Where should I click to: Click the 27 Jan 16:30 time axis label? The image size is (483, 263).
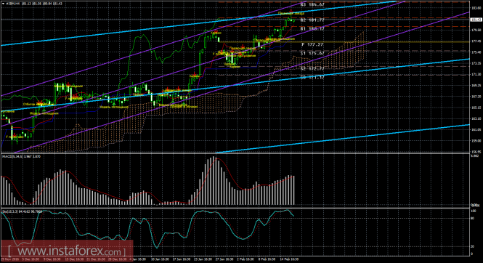click(x=225, y=259)
